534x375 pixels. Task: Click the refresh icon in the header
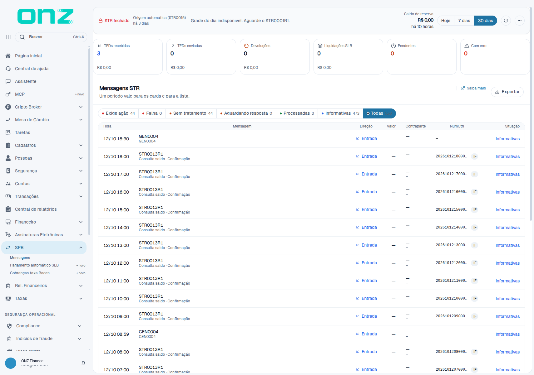[506, 21]
